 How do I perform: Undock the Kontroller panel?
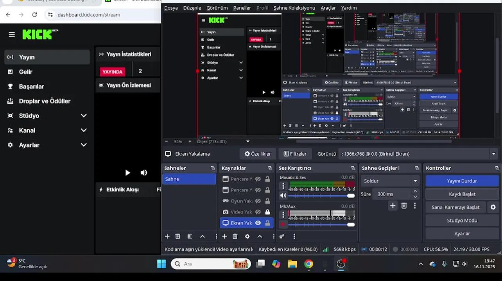click(497, 168)
